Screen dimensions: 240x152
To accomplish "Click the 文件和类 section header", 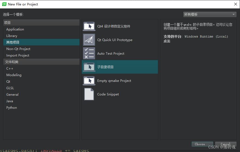I will pos(41,62).
